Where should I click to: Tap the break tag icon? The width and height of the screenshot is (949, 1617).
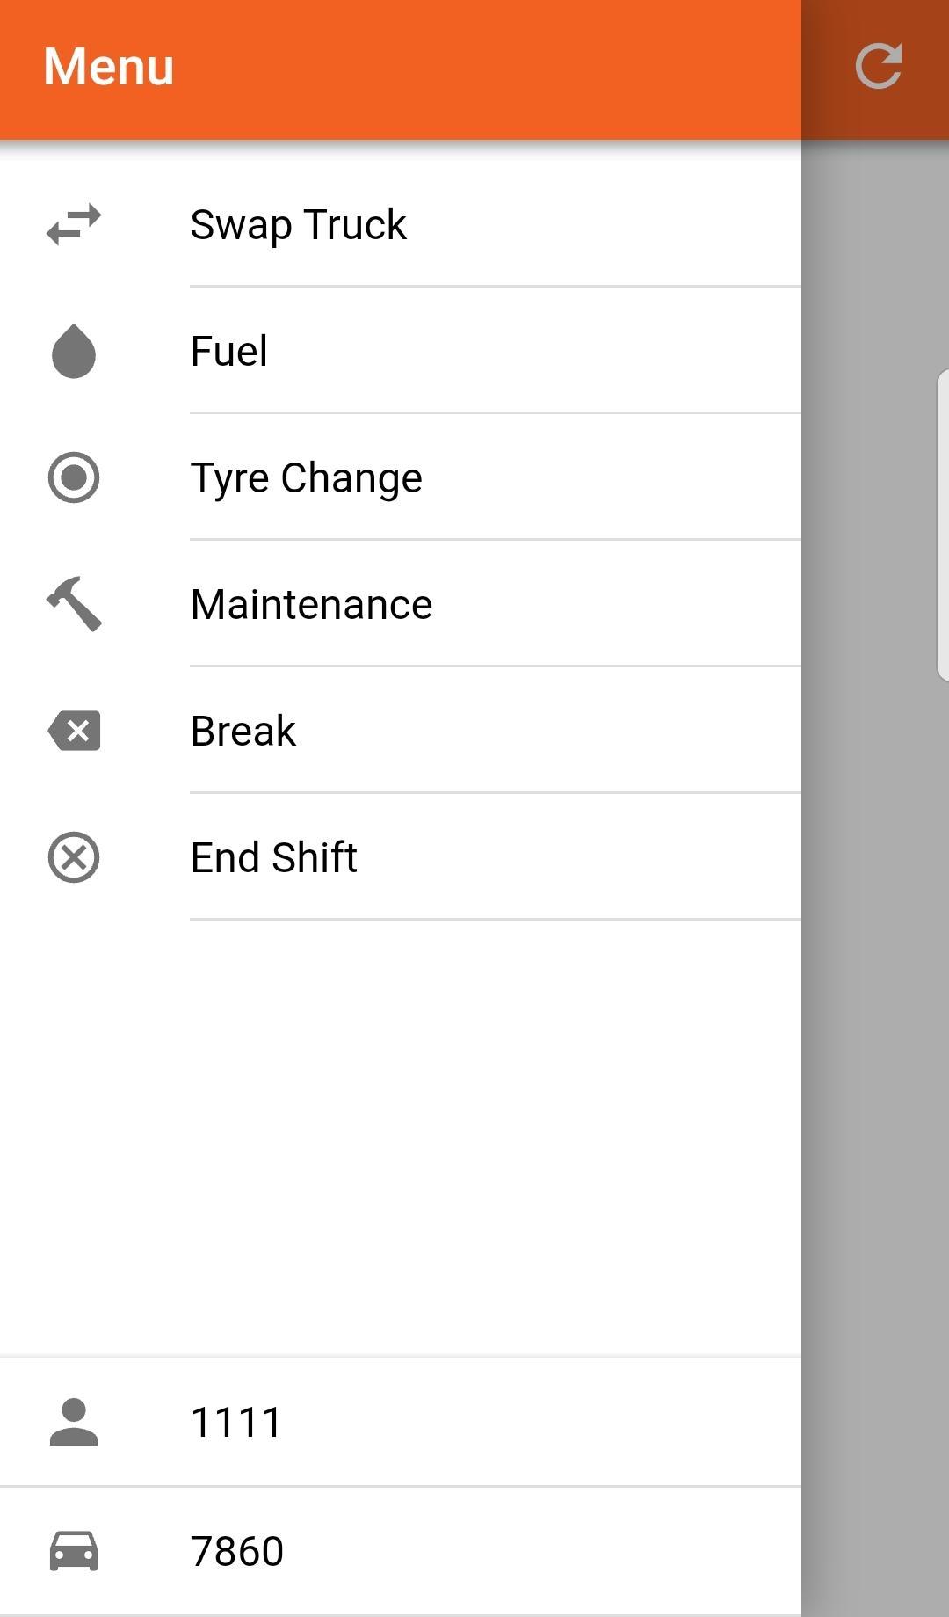(x=74, y=731)
